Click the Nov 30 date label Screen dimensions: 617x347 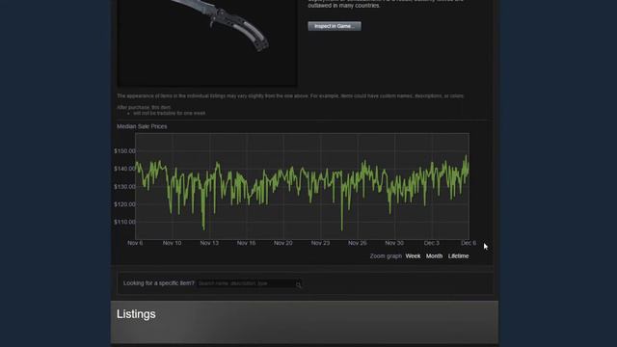pos(394,243)
